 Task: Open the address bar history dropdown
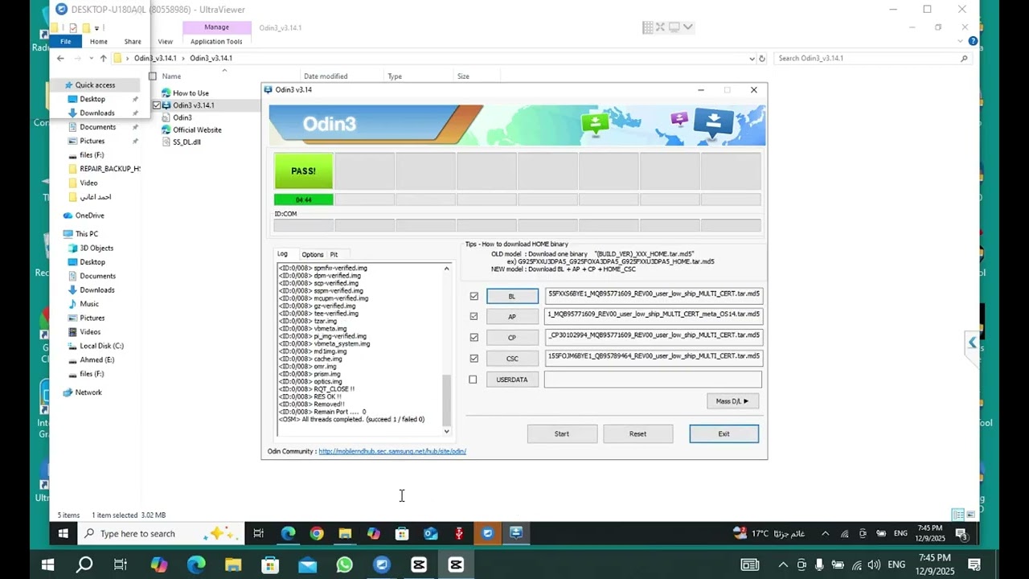click(752, 58)
